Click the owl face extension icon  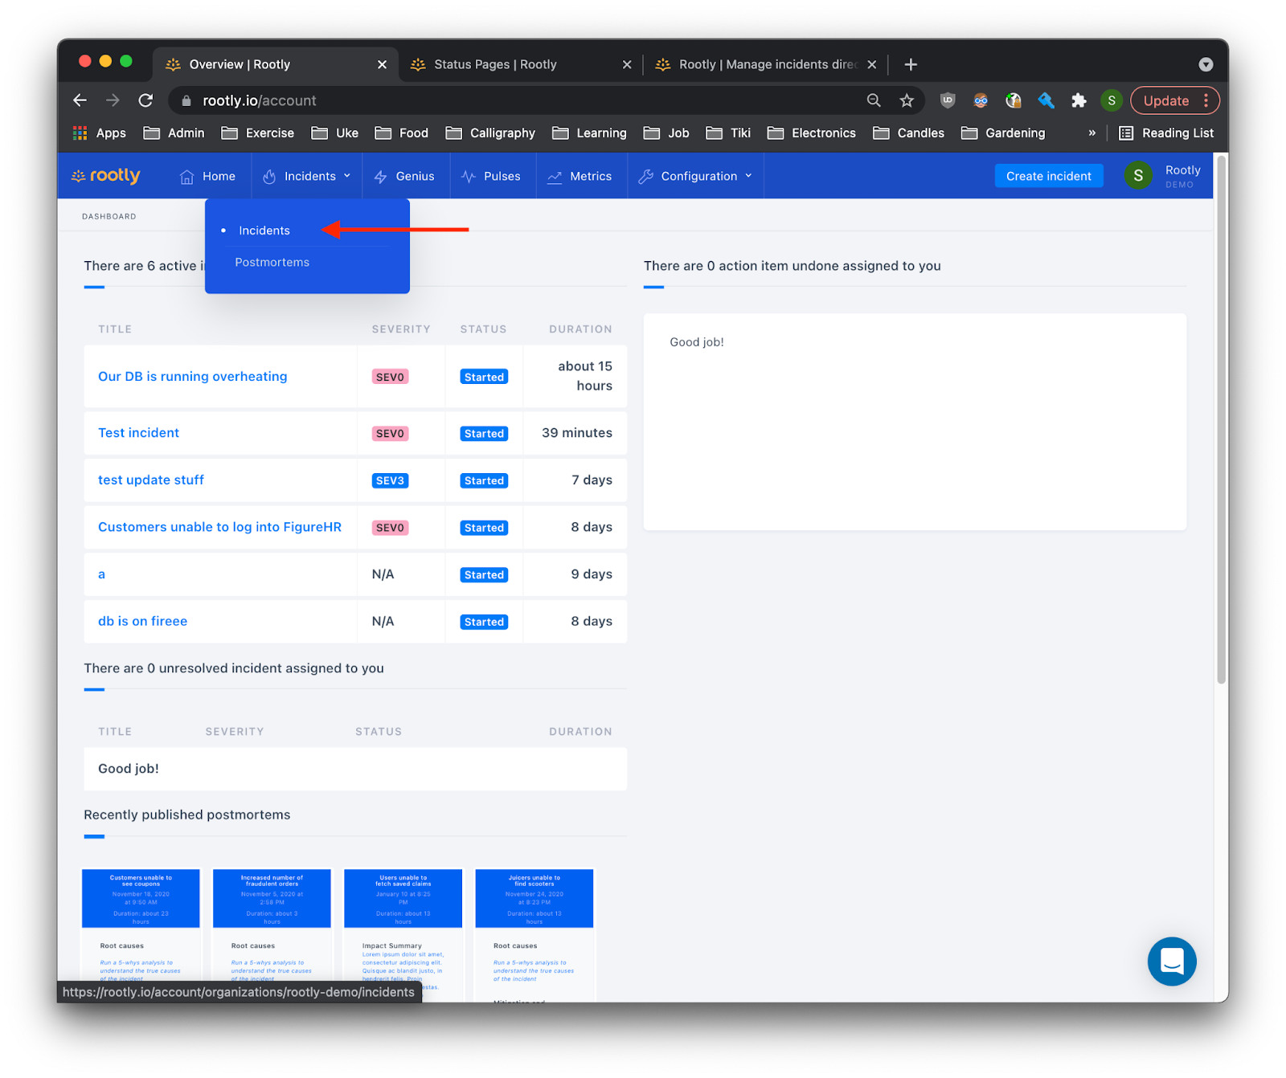point(981,100)
